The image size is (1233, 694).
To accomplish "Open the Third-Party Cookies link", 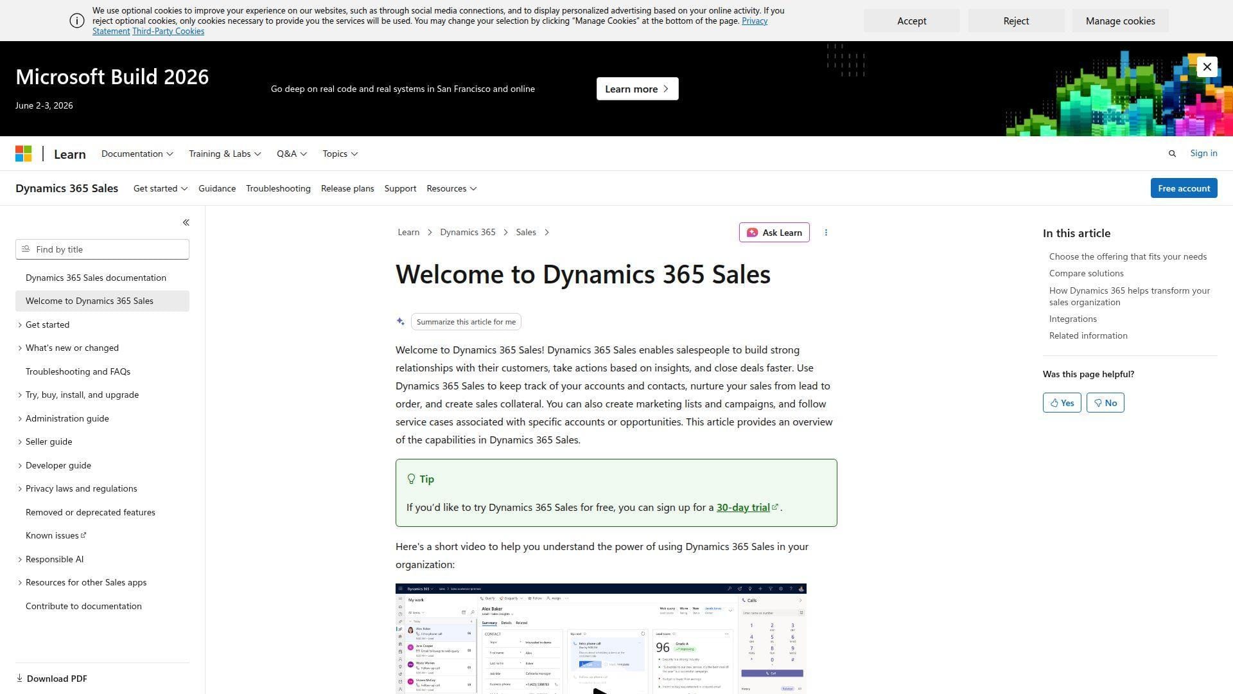I will coord(168,31).
